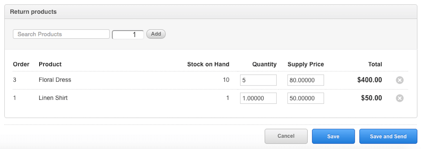Click the add-quantity box beside Add
Screen dimensions: 423x149
pos(128,35)
